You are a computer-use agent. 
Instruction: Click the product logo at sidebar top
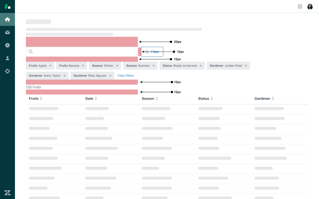[7, 6]
